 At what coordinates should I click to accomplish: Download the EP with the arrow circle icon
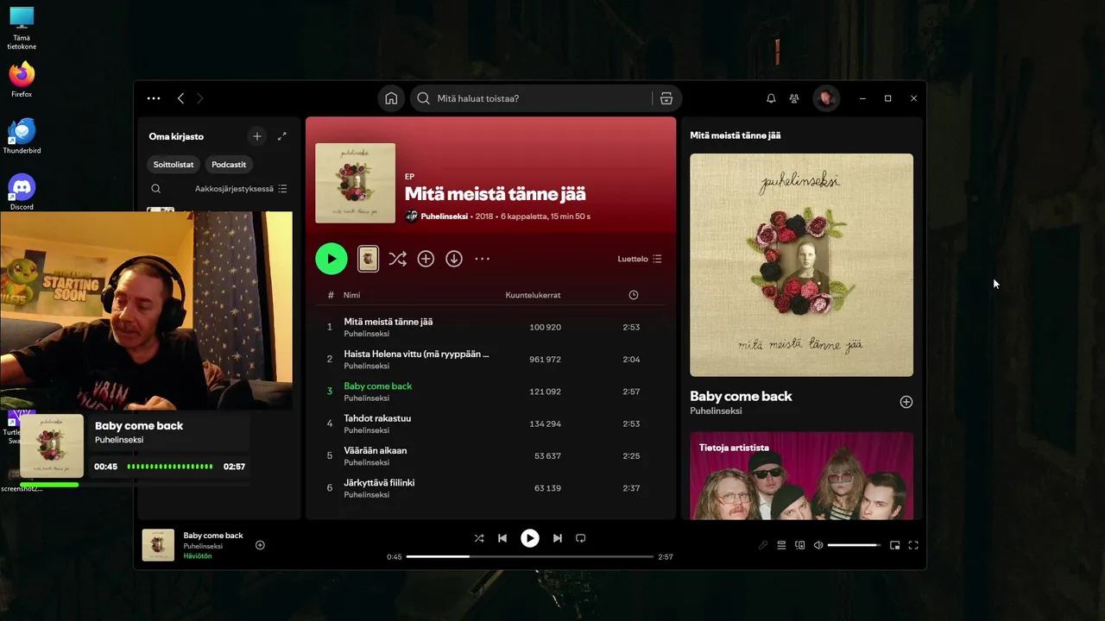(x=454, y=259)
